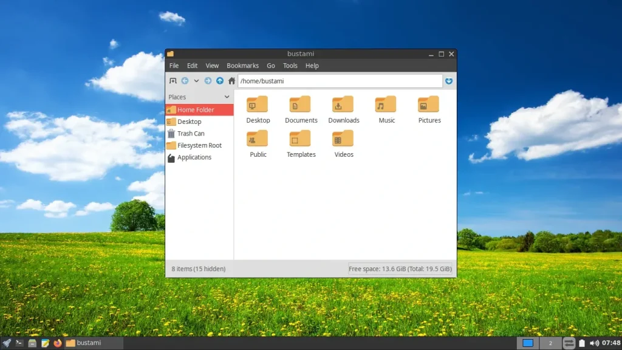Select Home Folder in Places
This screenshot has width=622, height=350.
199,109
